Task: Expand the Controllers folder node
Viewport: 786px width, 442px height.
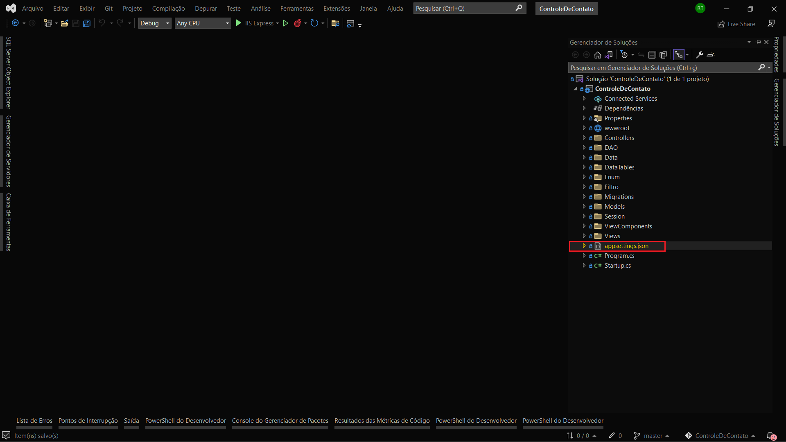Action: (x=584, y=138)
